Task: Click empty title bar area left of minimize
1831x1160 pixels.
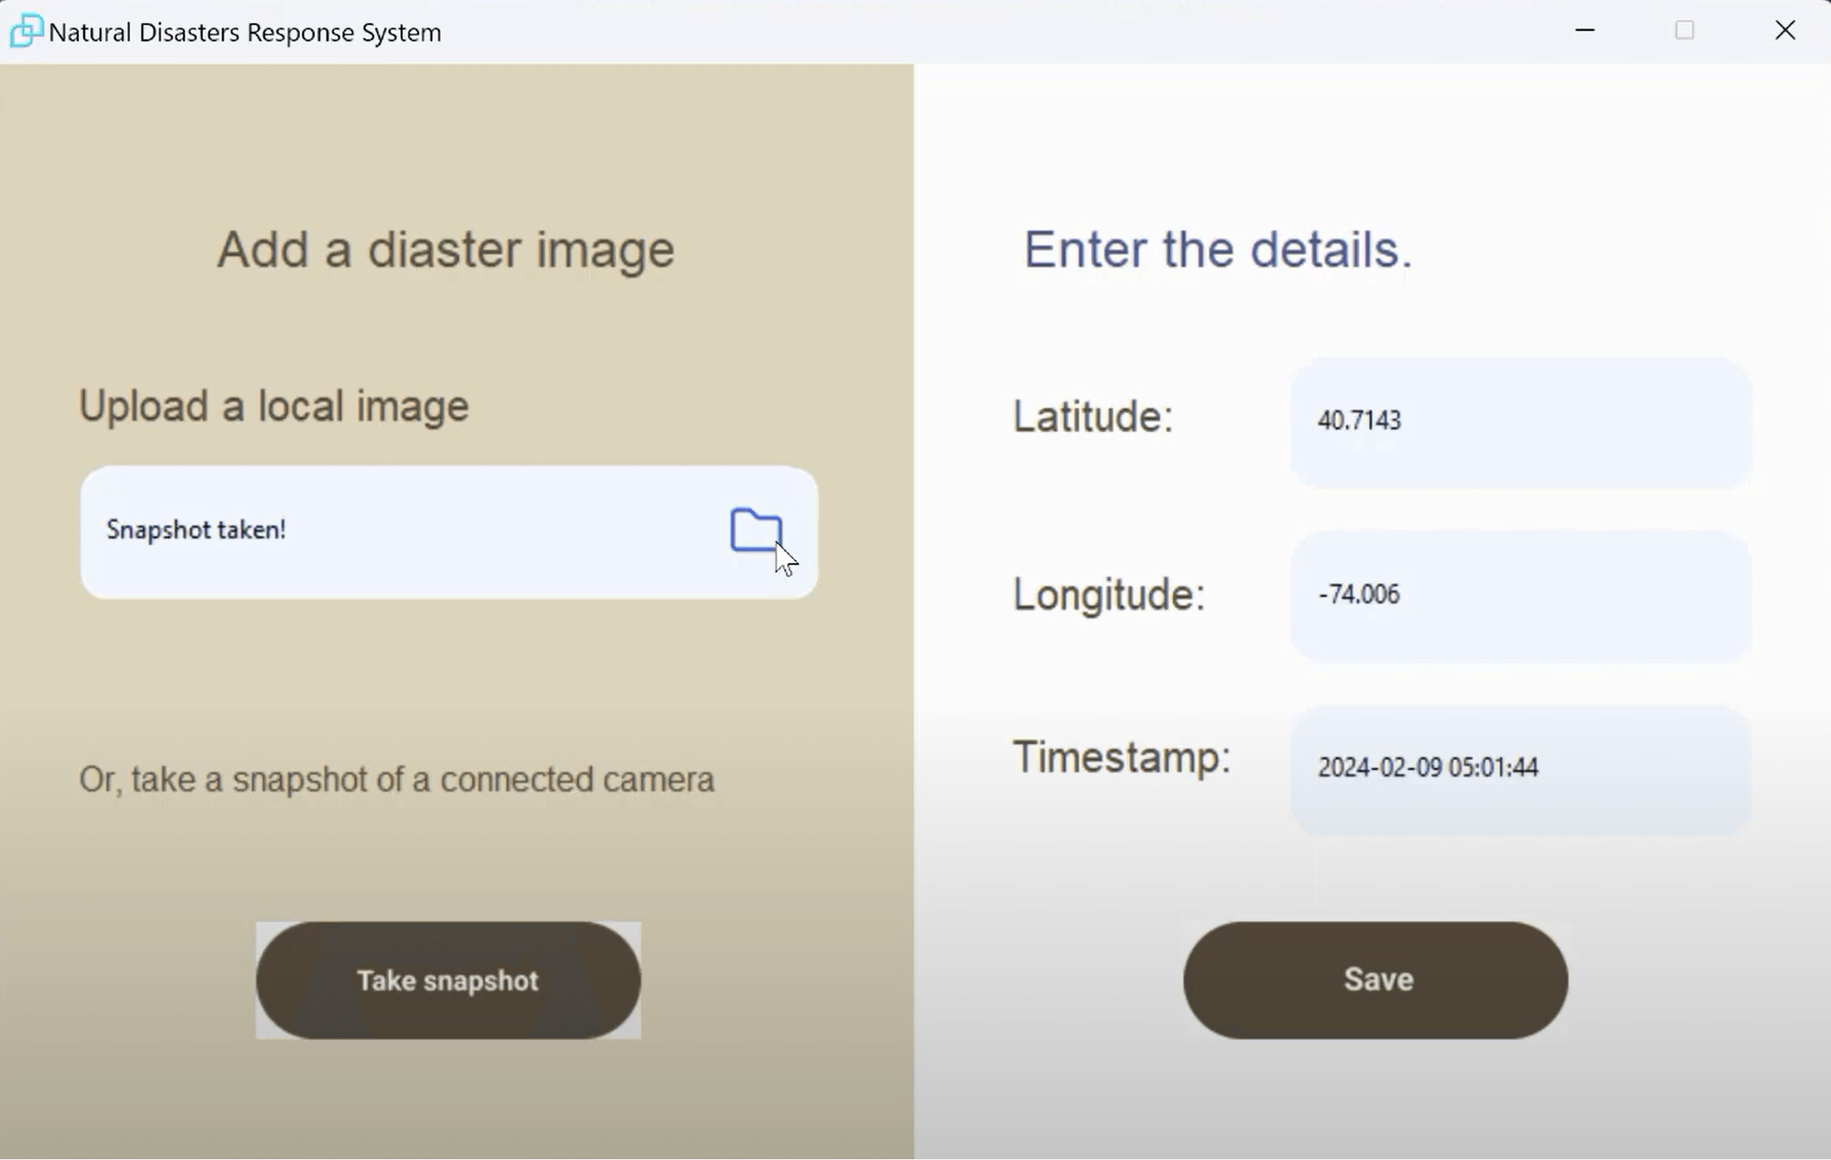Action: (988, 31)
